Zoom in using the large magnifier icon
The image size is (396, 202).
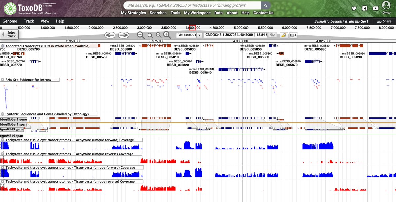click(167, 35)
